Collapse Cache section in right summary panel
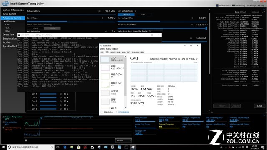The height and width of the screenshot is (150, 267). [x=262, y=67]
